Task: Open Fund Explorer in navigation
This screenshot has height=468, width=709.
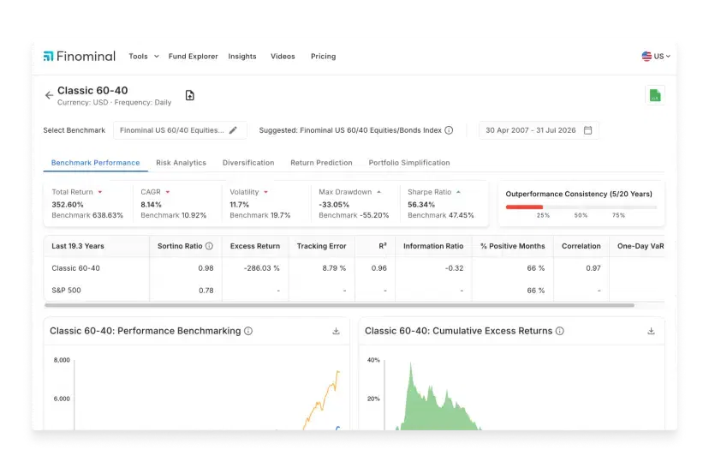Action: [193, 56]
